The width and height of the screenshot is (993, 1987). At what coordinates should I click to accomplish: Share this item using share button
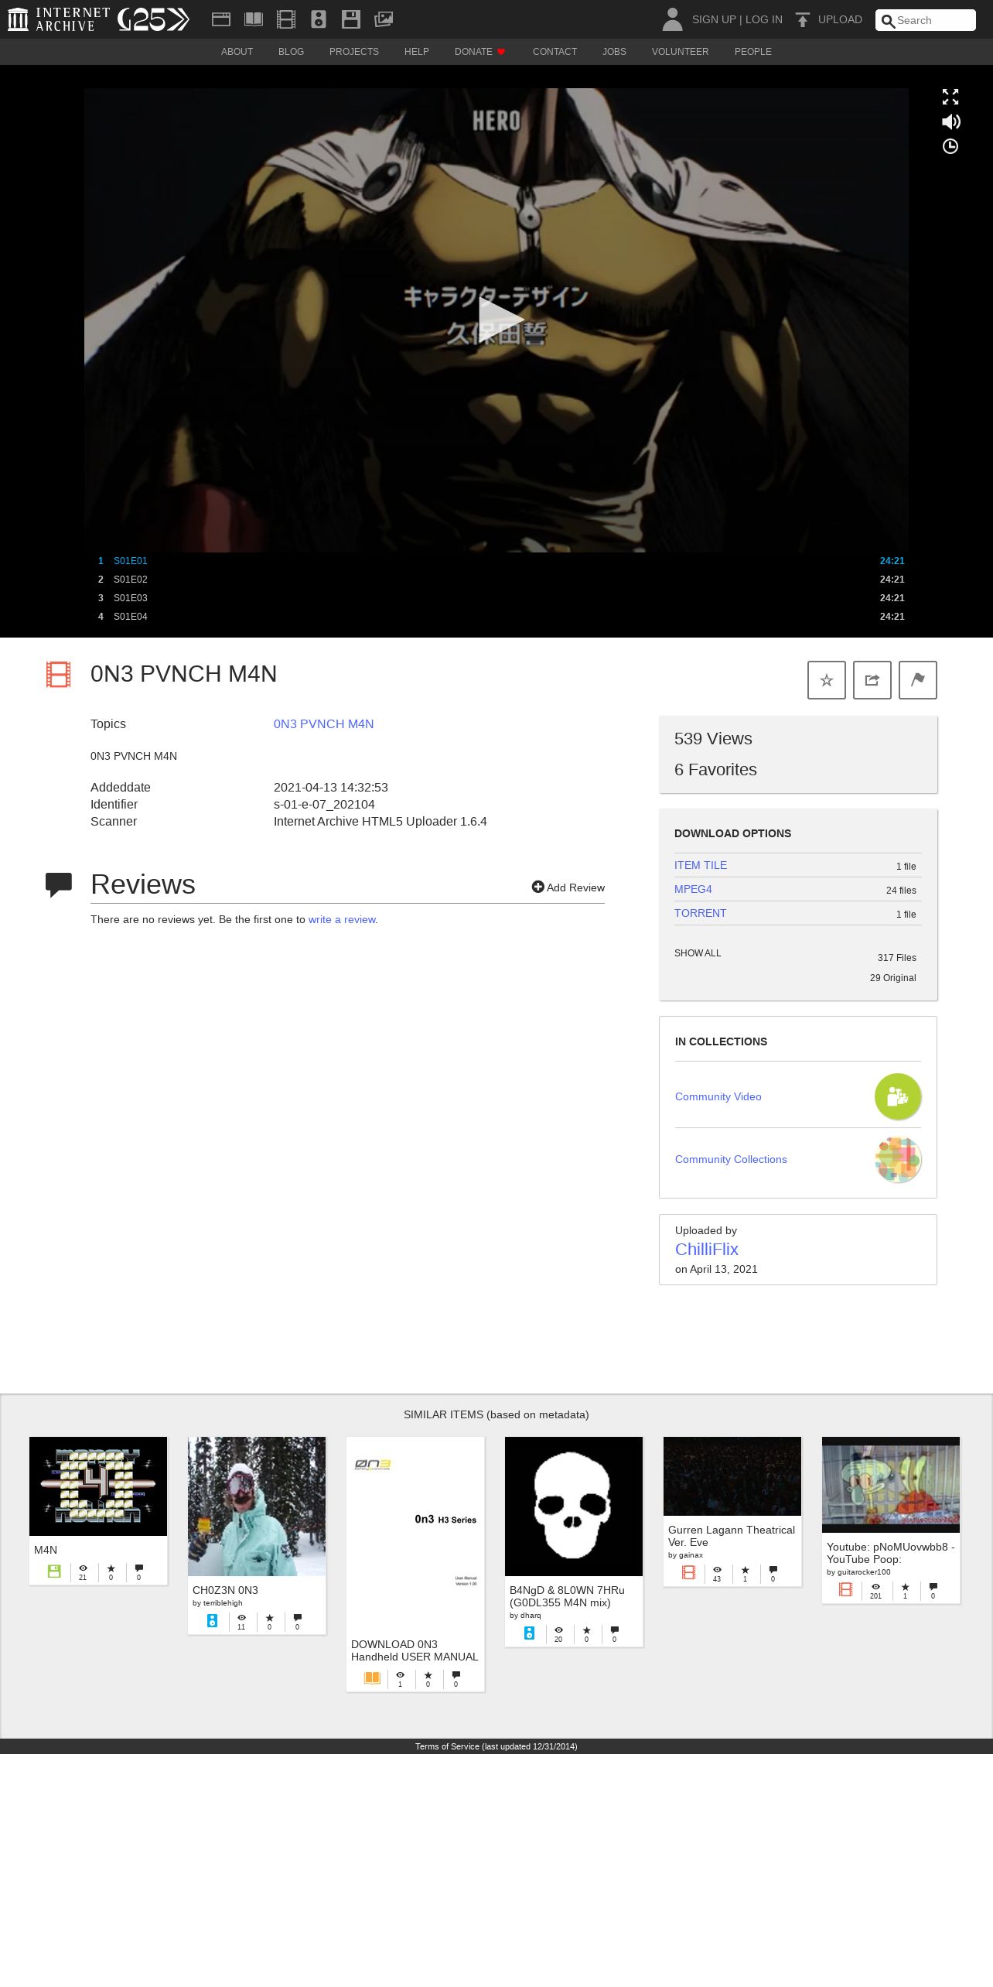click(872, 680)
